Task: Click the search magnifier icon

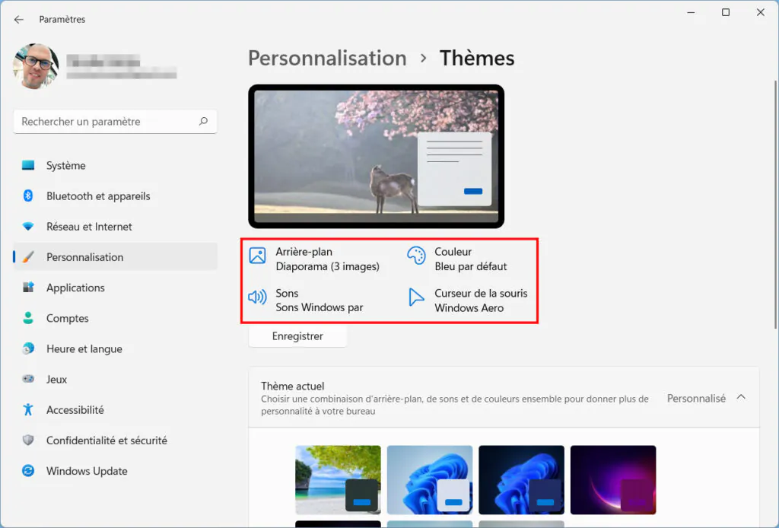Action: pyautogui.click(x=203, y=121)
